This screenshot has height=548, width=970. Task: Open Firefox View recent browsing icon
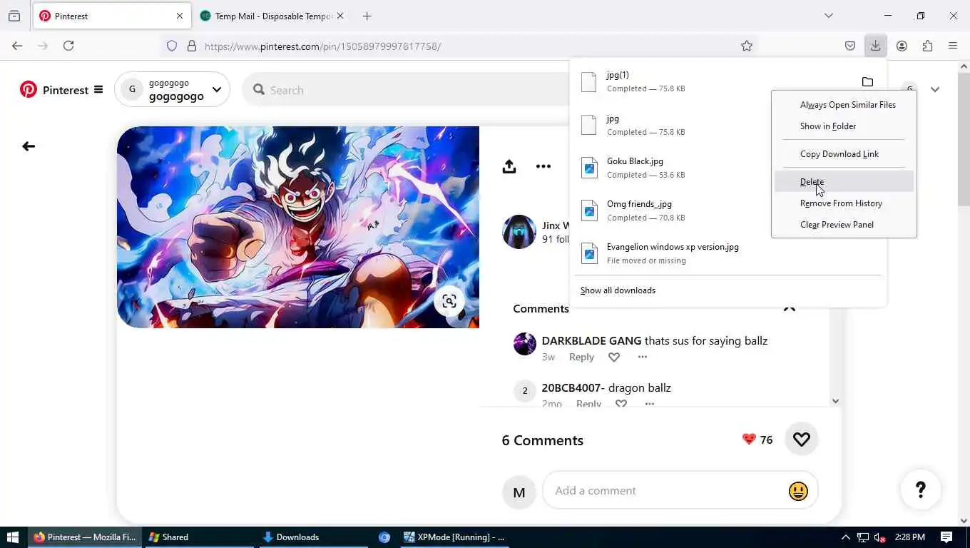(14, 16)
